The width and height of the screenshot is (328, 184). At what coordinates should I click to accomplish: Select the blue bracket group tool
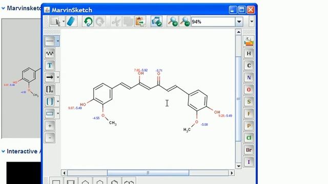(50, 102)
